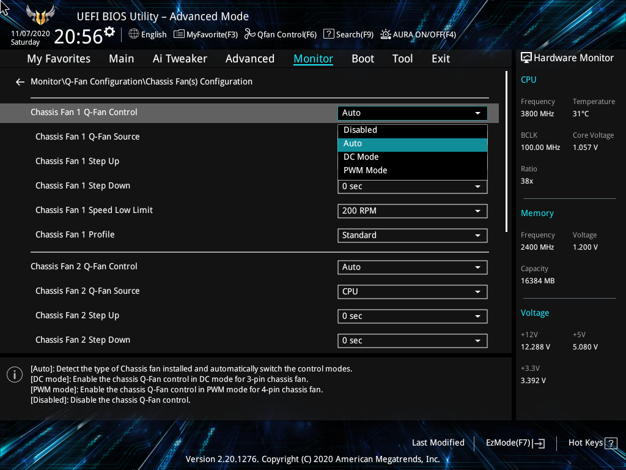Click the EzMode exit arrow icon
Viewport: 626px width, 470px height.
click(539, 443)
